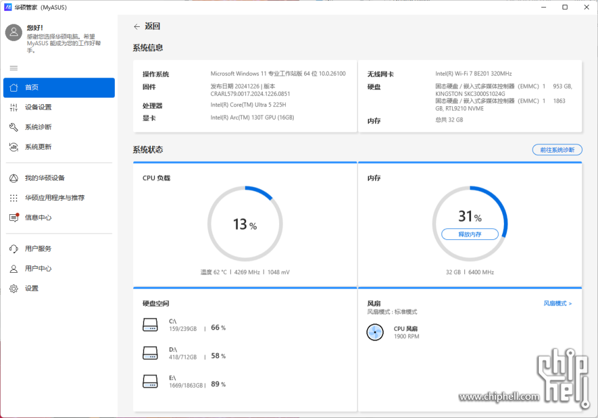The image size is (598, 418).
Task: Click 风扇模式 : 标准模式 text
Action: coord(392,312)
